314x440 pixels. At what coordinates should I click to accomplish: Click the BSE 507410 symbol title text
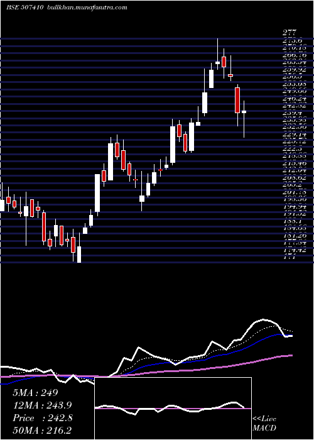(x=24, y=8)
